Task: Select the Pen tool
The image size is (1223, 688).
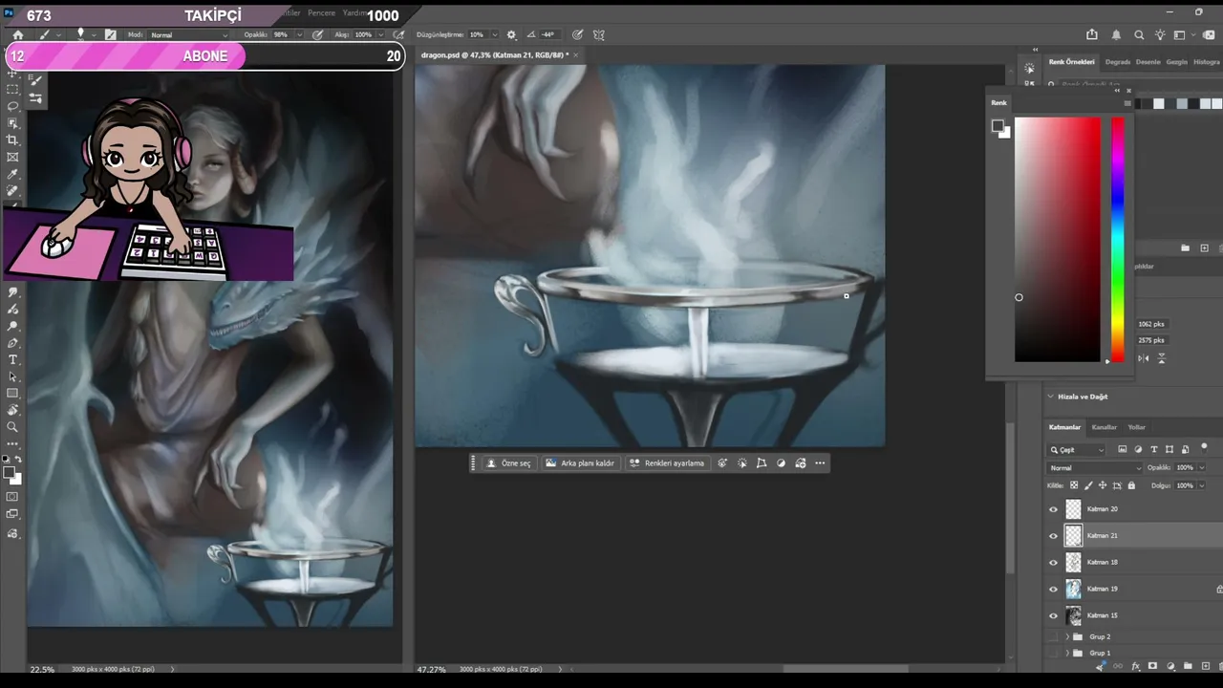Action: tap(12, 343)
